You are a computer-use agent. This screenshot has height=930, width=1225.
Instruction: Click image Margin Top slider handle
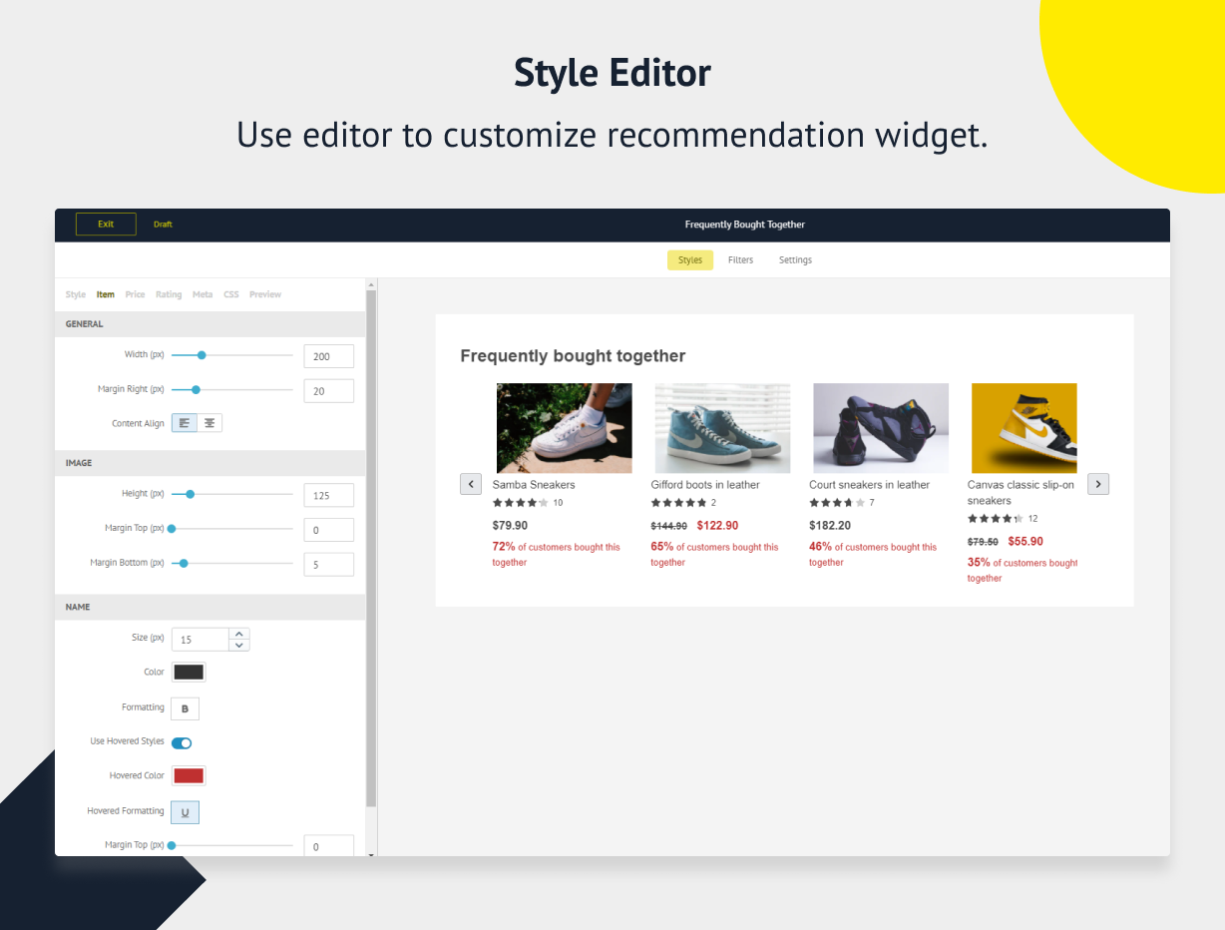click(172, 529)
